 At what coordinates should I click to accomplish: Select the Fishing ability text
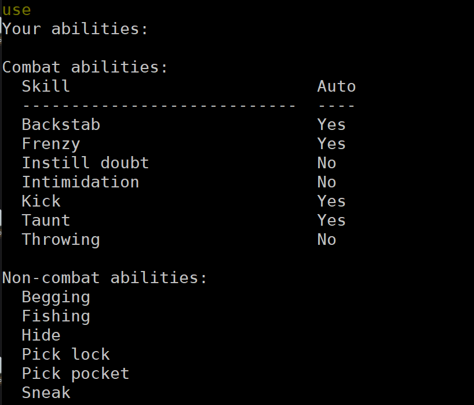56,316
